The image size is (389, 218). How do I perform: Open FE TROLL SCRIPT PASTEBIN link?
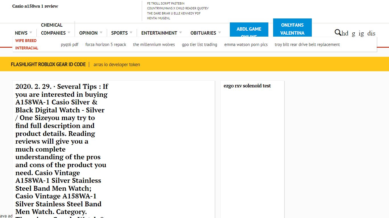point(166,3)
